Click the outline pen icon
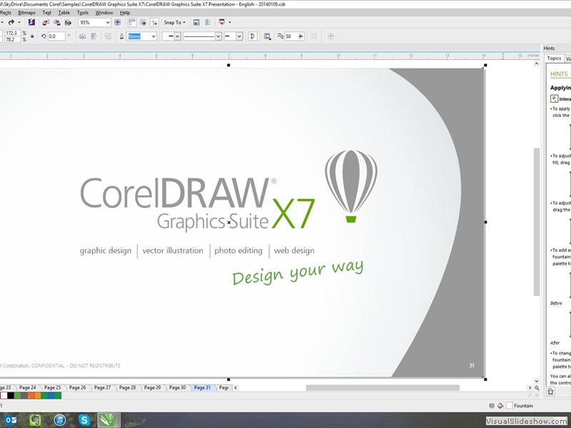 tap(121, 36)
